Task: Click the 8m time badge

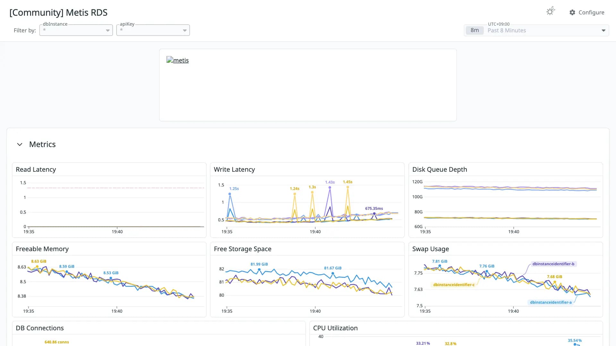Action: click(x=475, y=30)
